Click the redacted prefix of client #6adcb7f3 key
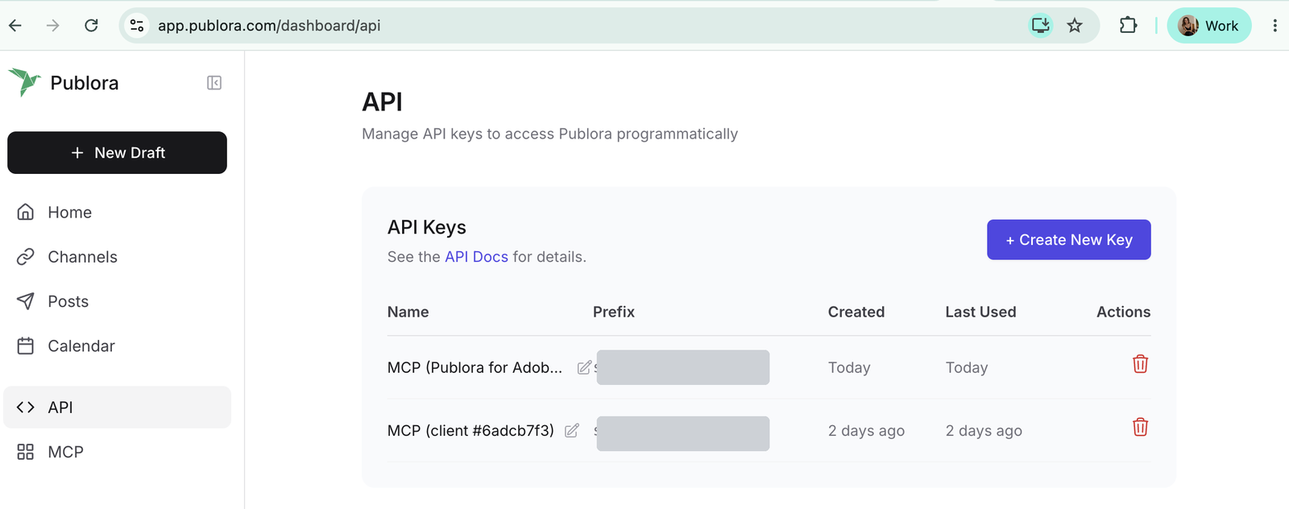 tap(683, 433)
